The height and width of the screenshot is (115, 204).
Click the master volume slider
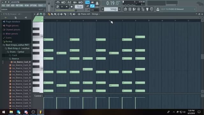tap(49, 6)
